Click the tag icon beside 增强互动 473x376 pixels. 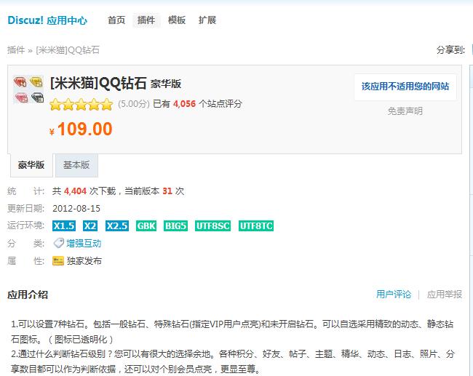[58, 243]
